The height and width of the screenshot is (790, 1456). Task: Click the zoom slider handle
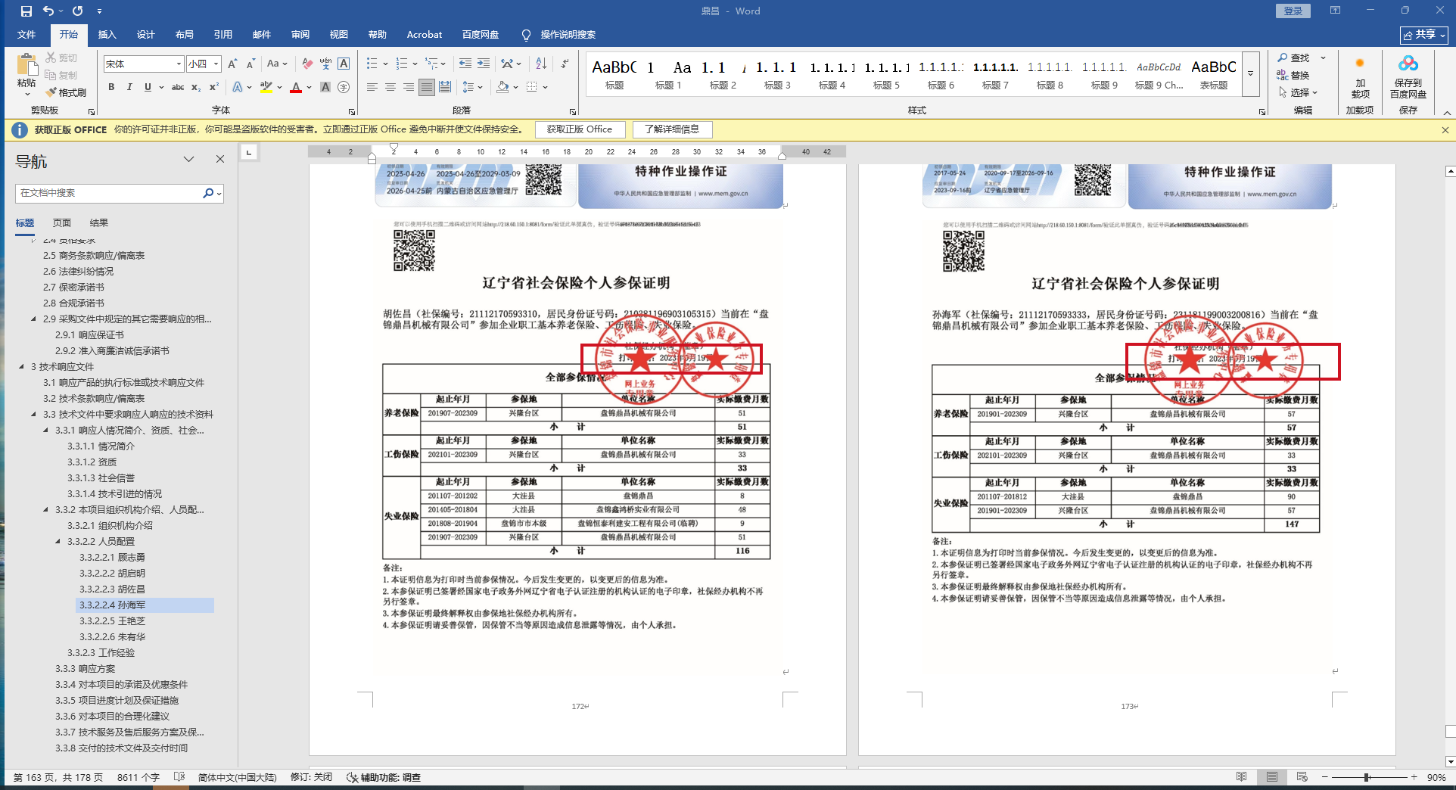[x=1367, y=777]
